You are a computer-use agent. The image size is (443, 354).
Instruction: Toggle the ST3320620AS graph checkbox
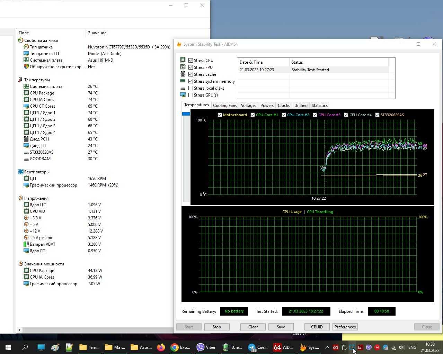point(377,115)
